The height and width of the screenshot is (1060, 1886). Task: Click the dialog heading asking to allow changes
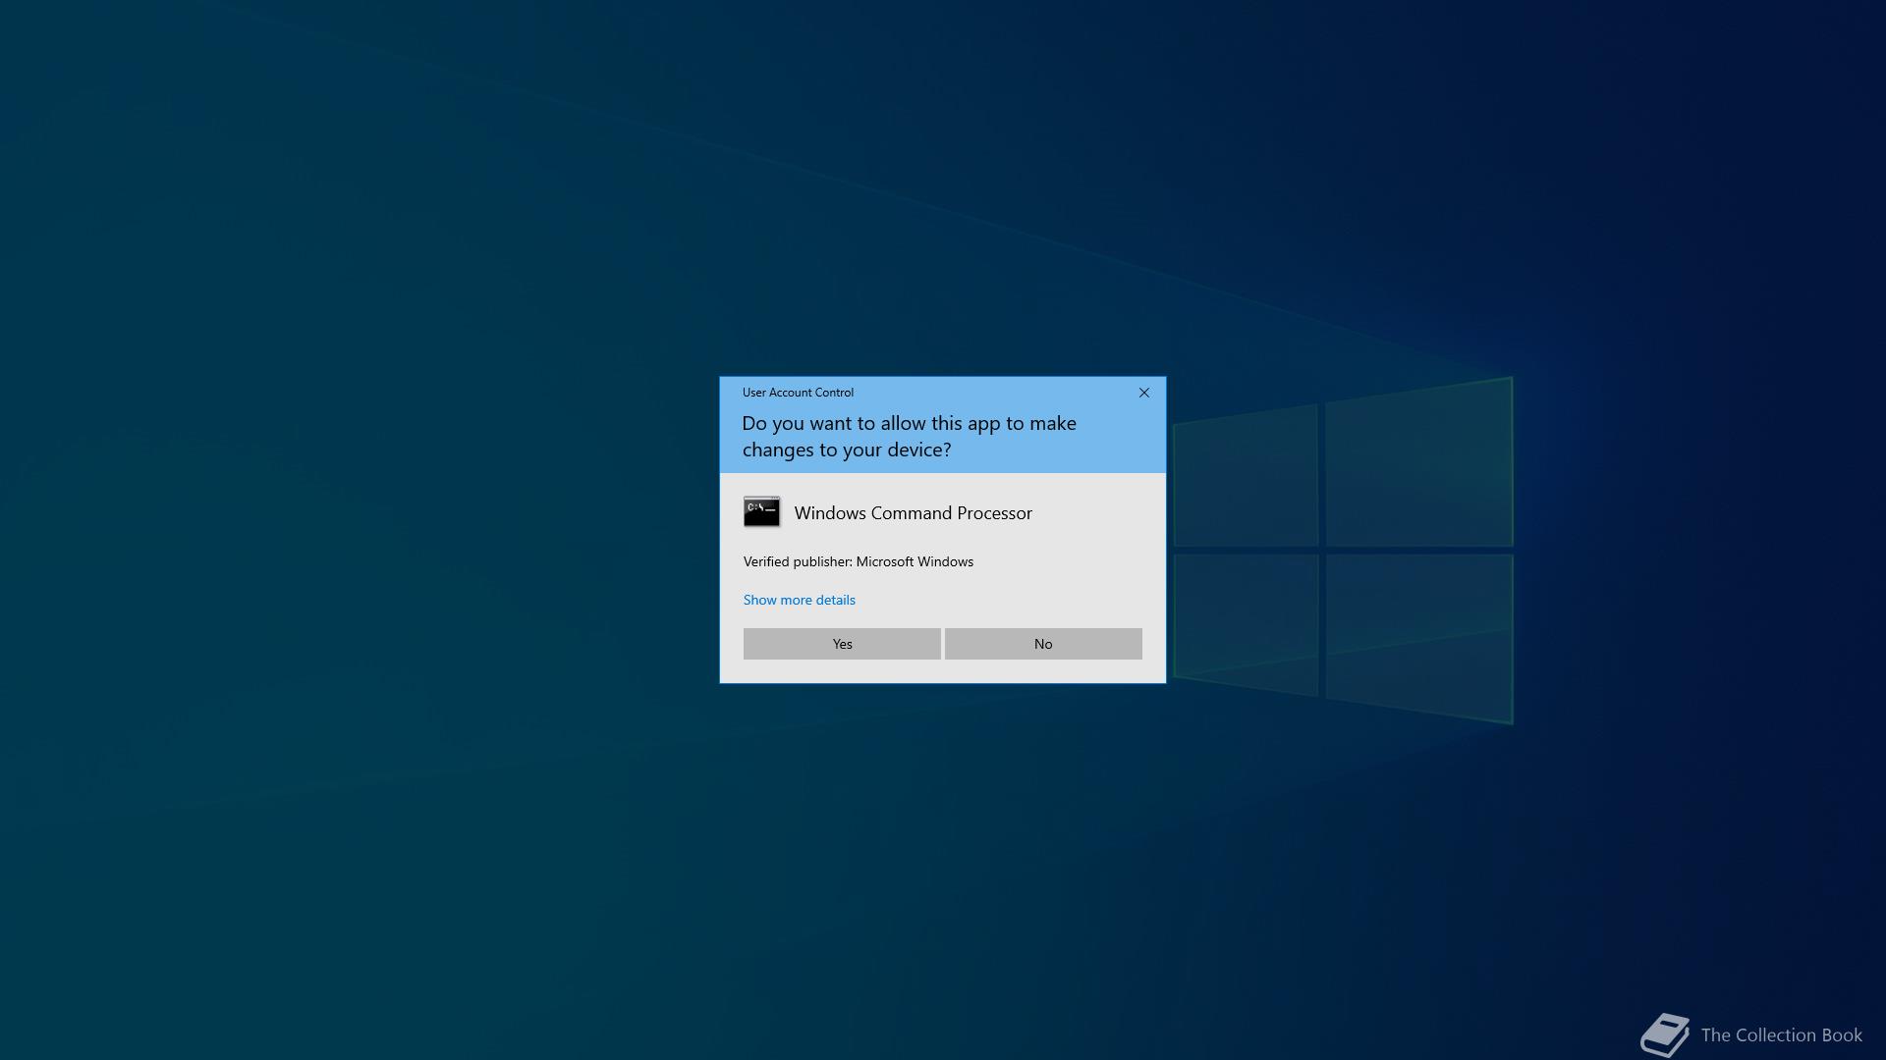click(x=909, y=436)
